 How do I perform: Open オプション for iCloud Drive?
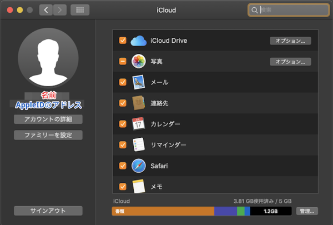point(290,41)
